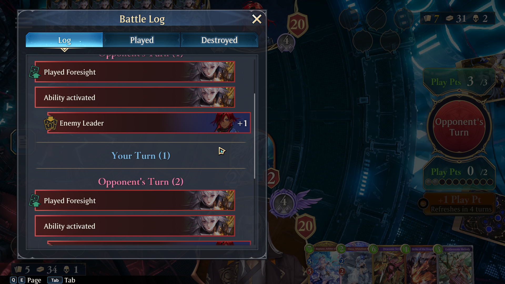The width and height of the screenshot is (505, 284).
Task: Click the first Ability activated log entry
Action: point(135,97)
